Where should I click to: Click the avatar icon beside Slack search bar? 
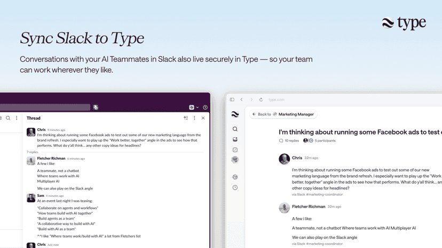tap(96, 107)
